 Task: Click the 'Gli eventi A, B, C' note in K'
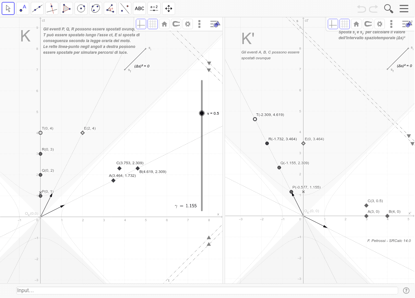270,55
